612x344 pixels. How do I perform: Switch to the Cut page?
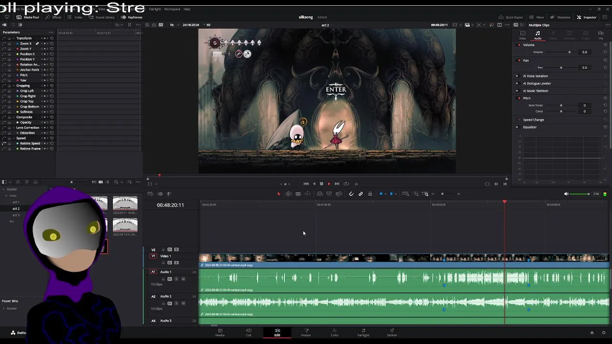[x=249, y=333]
